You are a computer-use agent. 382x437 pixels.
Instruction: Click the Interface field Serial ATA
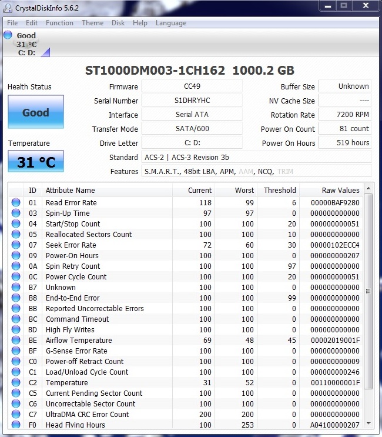tap(192, 115)
